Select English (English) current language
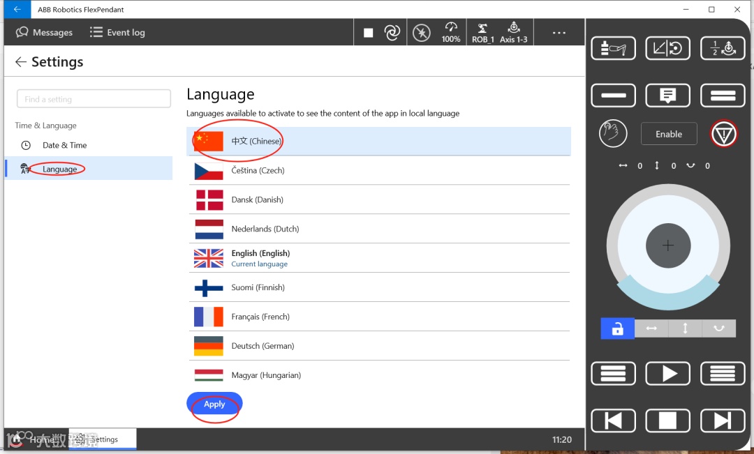Viewport: 754px width, 454px height. 378,259
